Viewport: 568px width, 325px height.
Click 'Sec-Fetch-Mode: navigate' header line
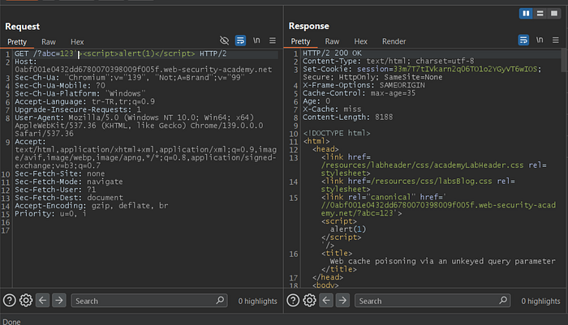tap(69, 182)
